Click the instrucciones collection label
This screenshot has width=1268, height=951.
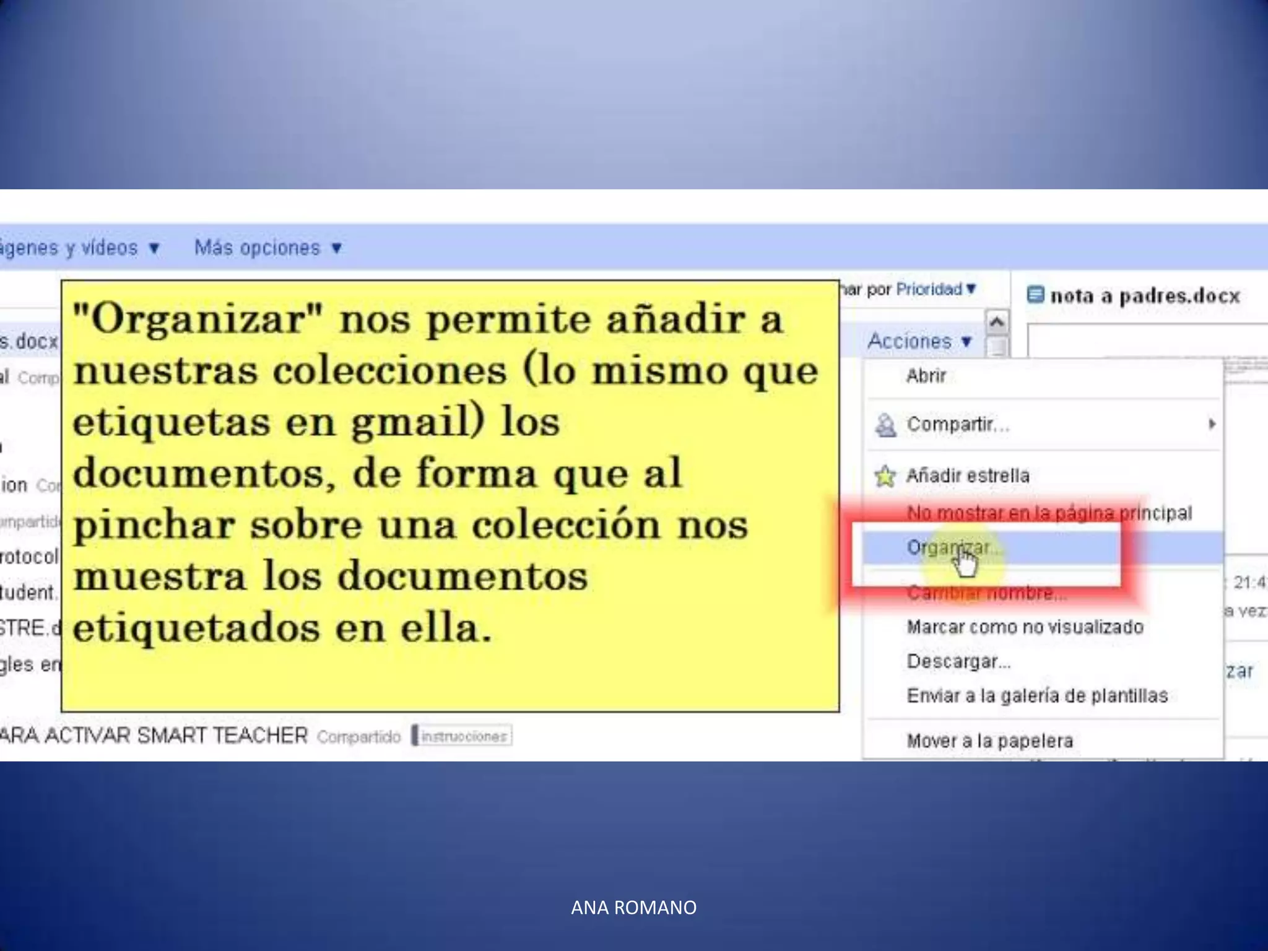coord(463,736)
